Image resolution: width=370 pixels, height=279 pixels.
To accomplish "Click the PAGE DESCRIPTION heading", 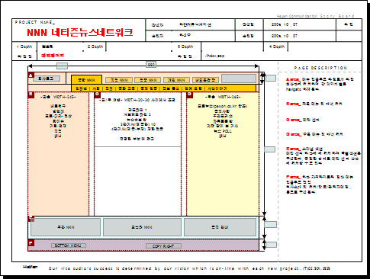I will pos(320,68).
